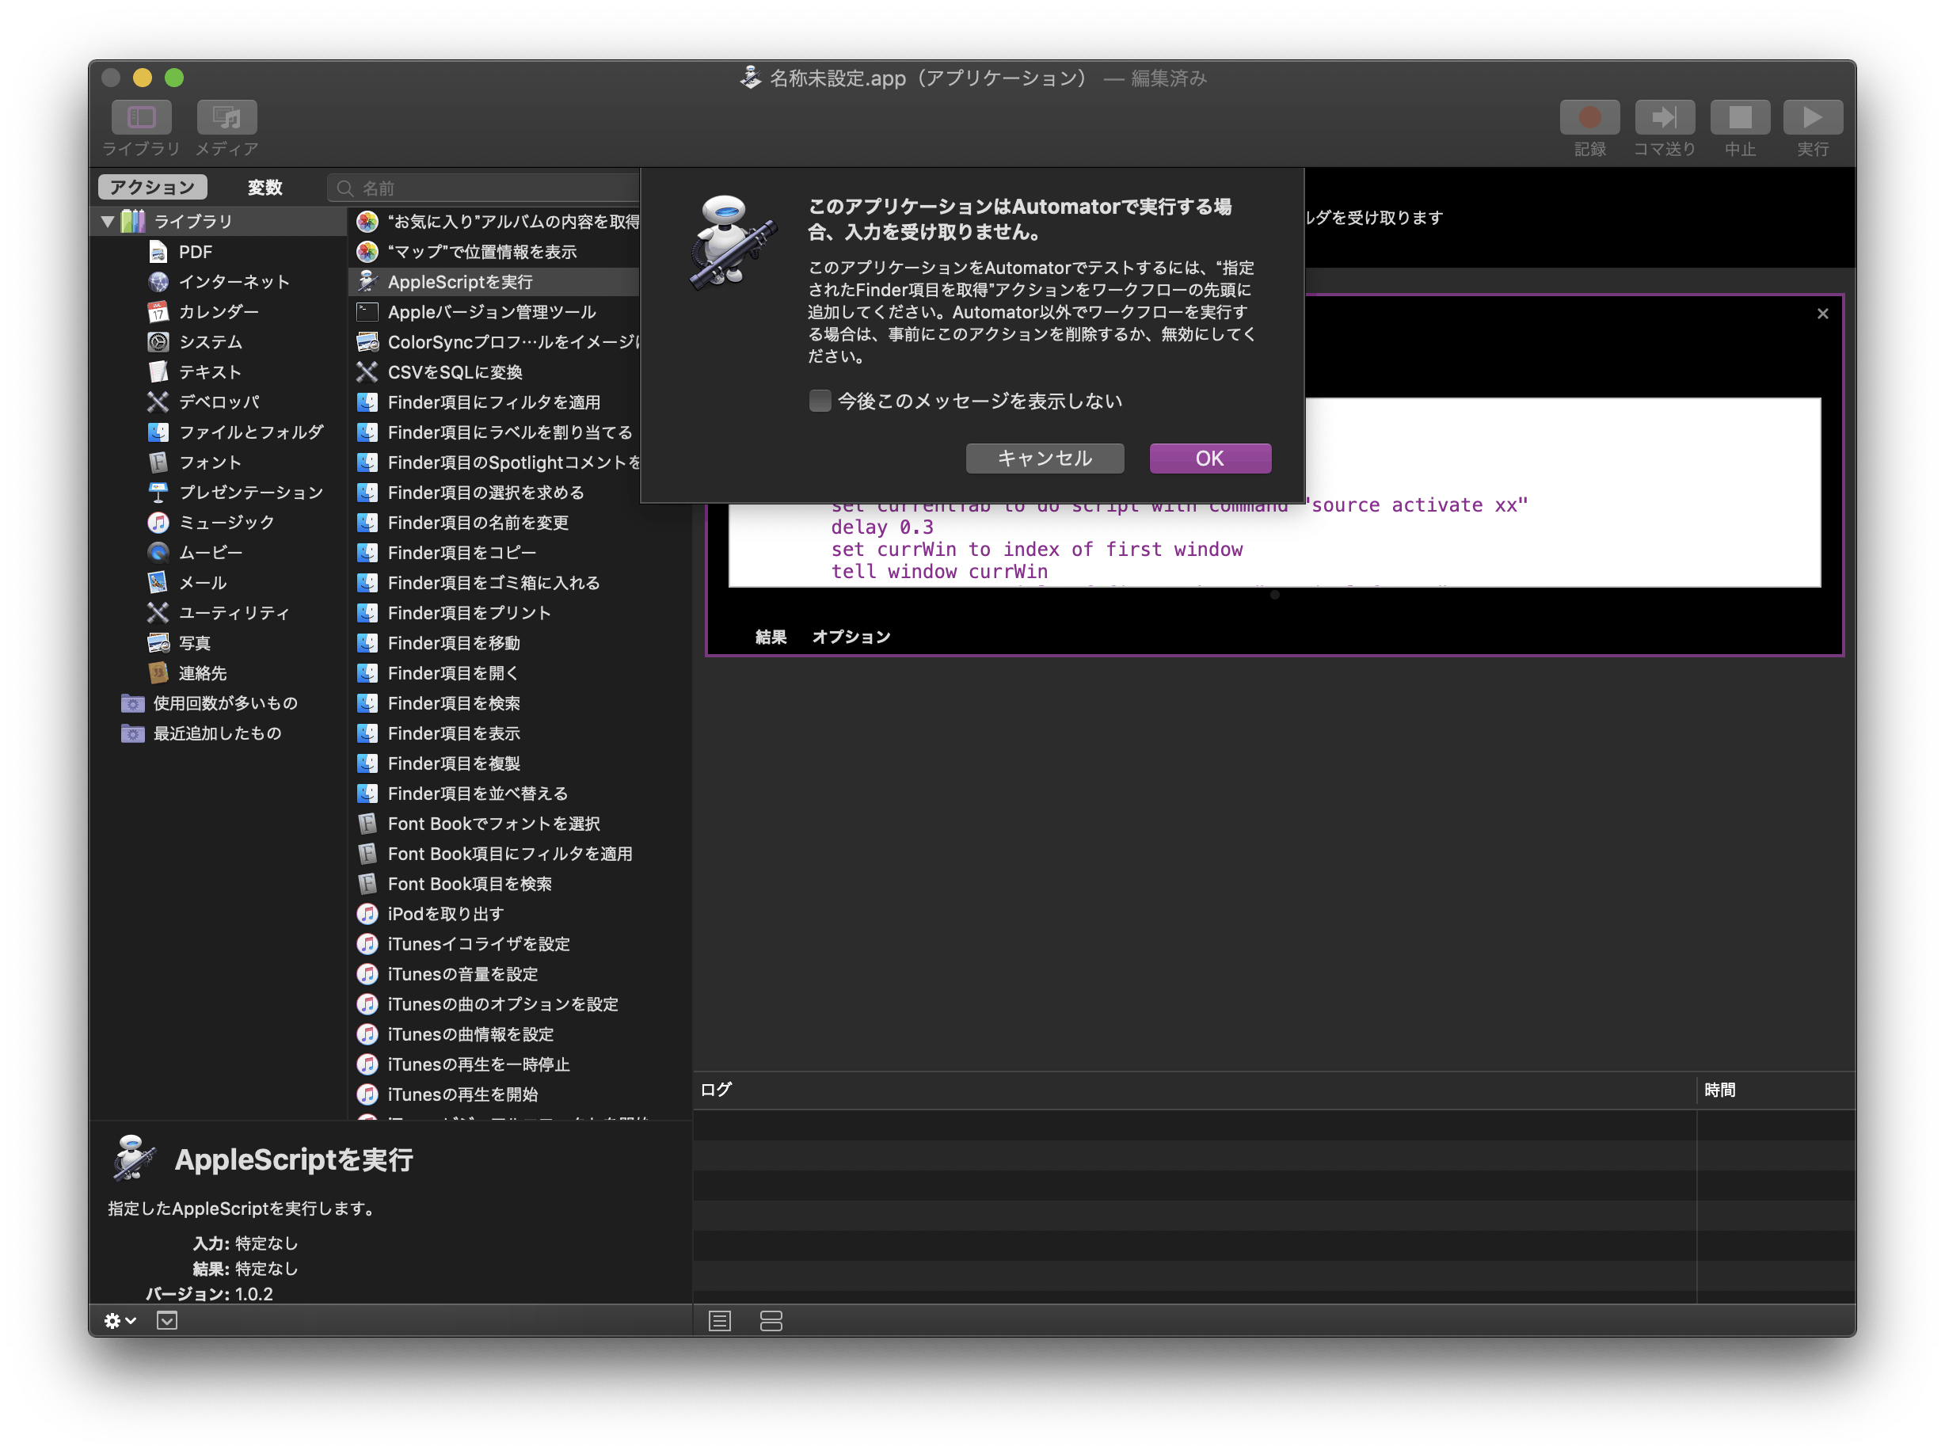This screenshot has width=1945, height=1454.
Task: Click the Media toolbar icon
Action: (226, 117)
